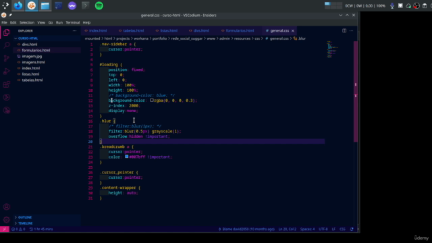Open the Explorer view in activity bar
The image size is (432, 243).
[x=7, y=32]
